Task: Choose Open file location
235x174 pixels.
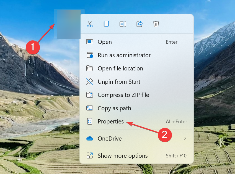Action: [x=137, y=68]
